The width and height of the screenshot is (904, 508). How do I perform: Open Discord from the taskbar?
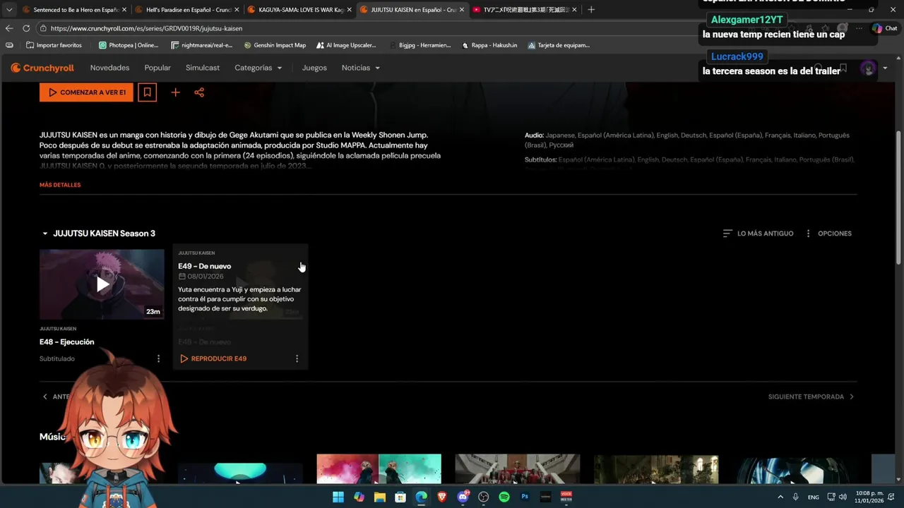pos(463,497)
